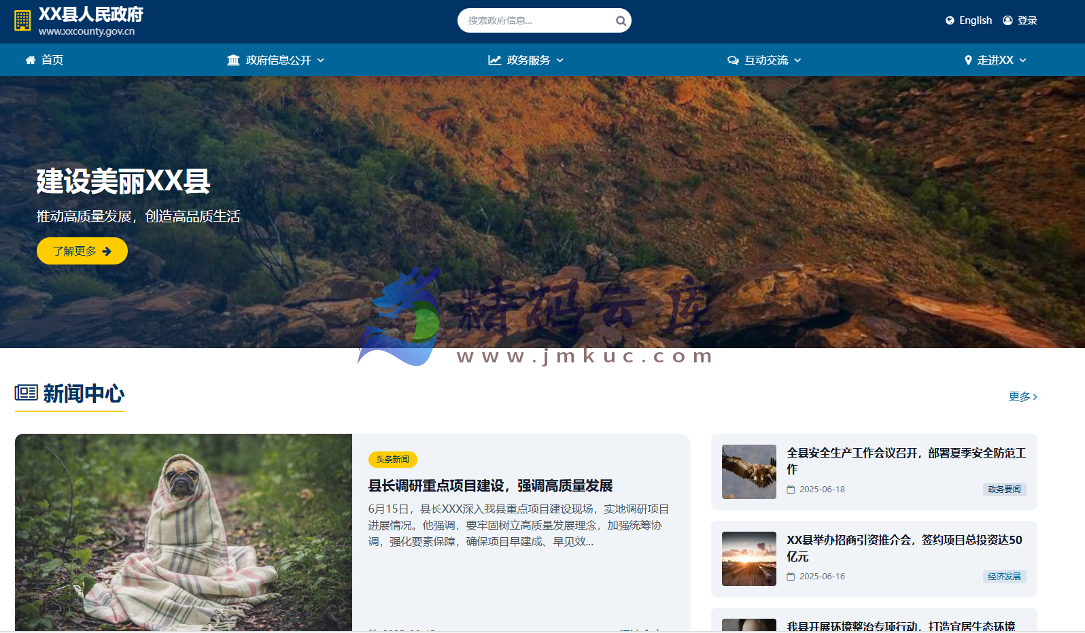Image resolution: width=1085 pixels, height=633 pixels.
Task: Click the yellow building logo icon
Action: (22, 21)
